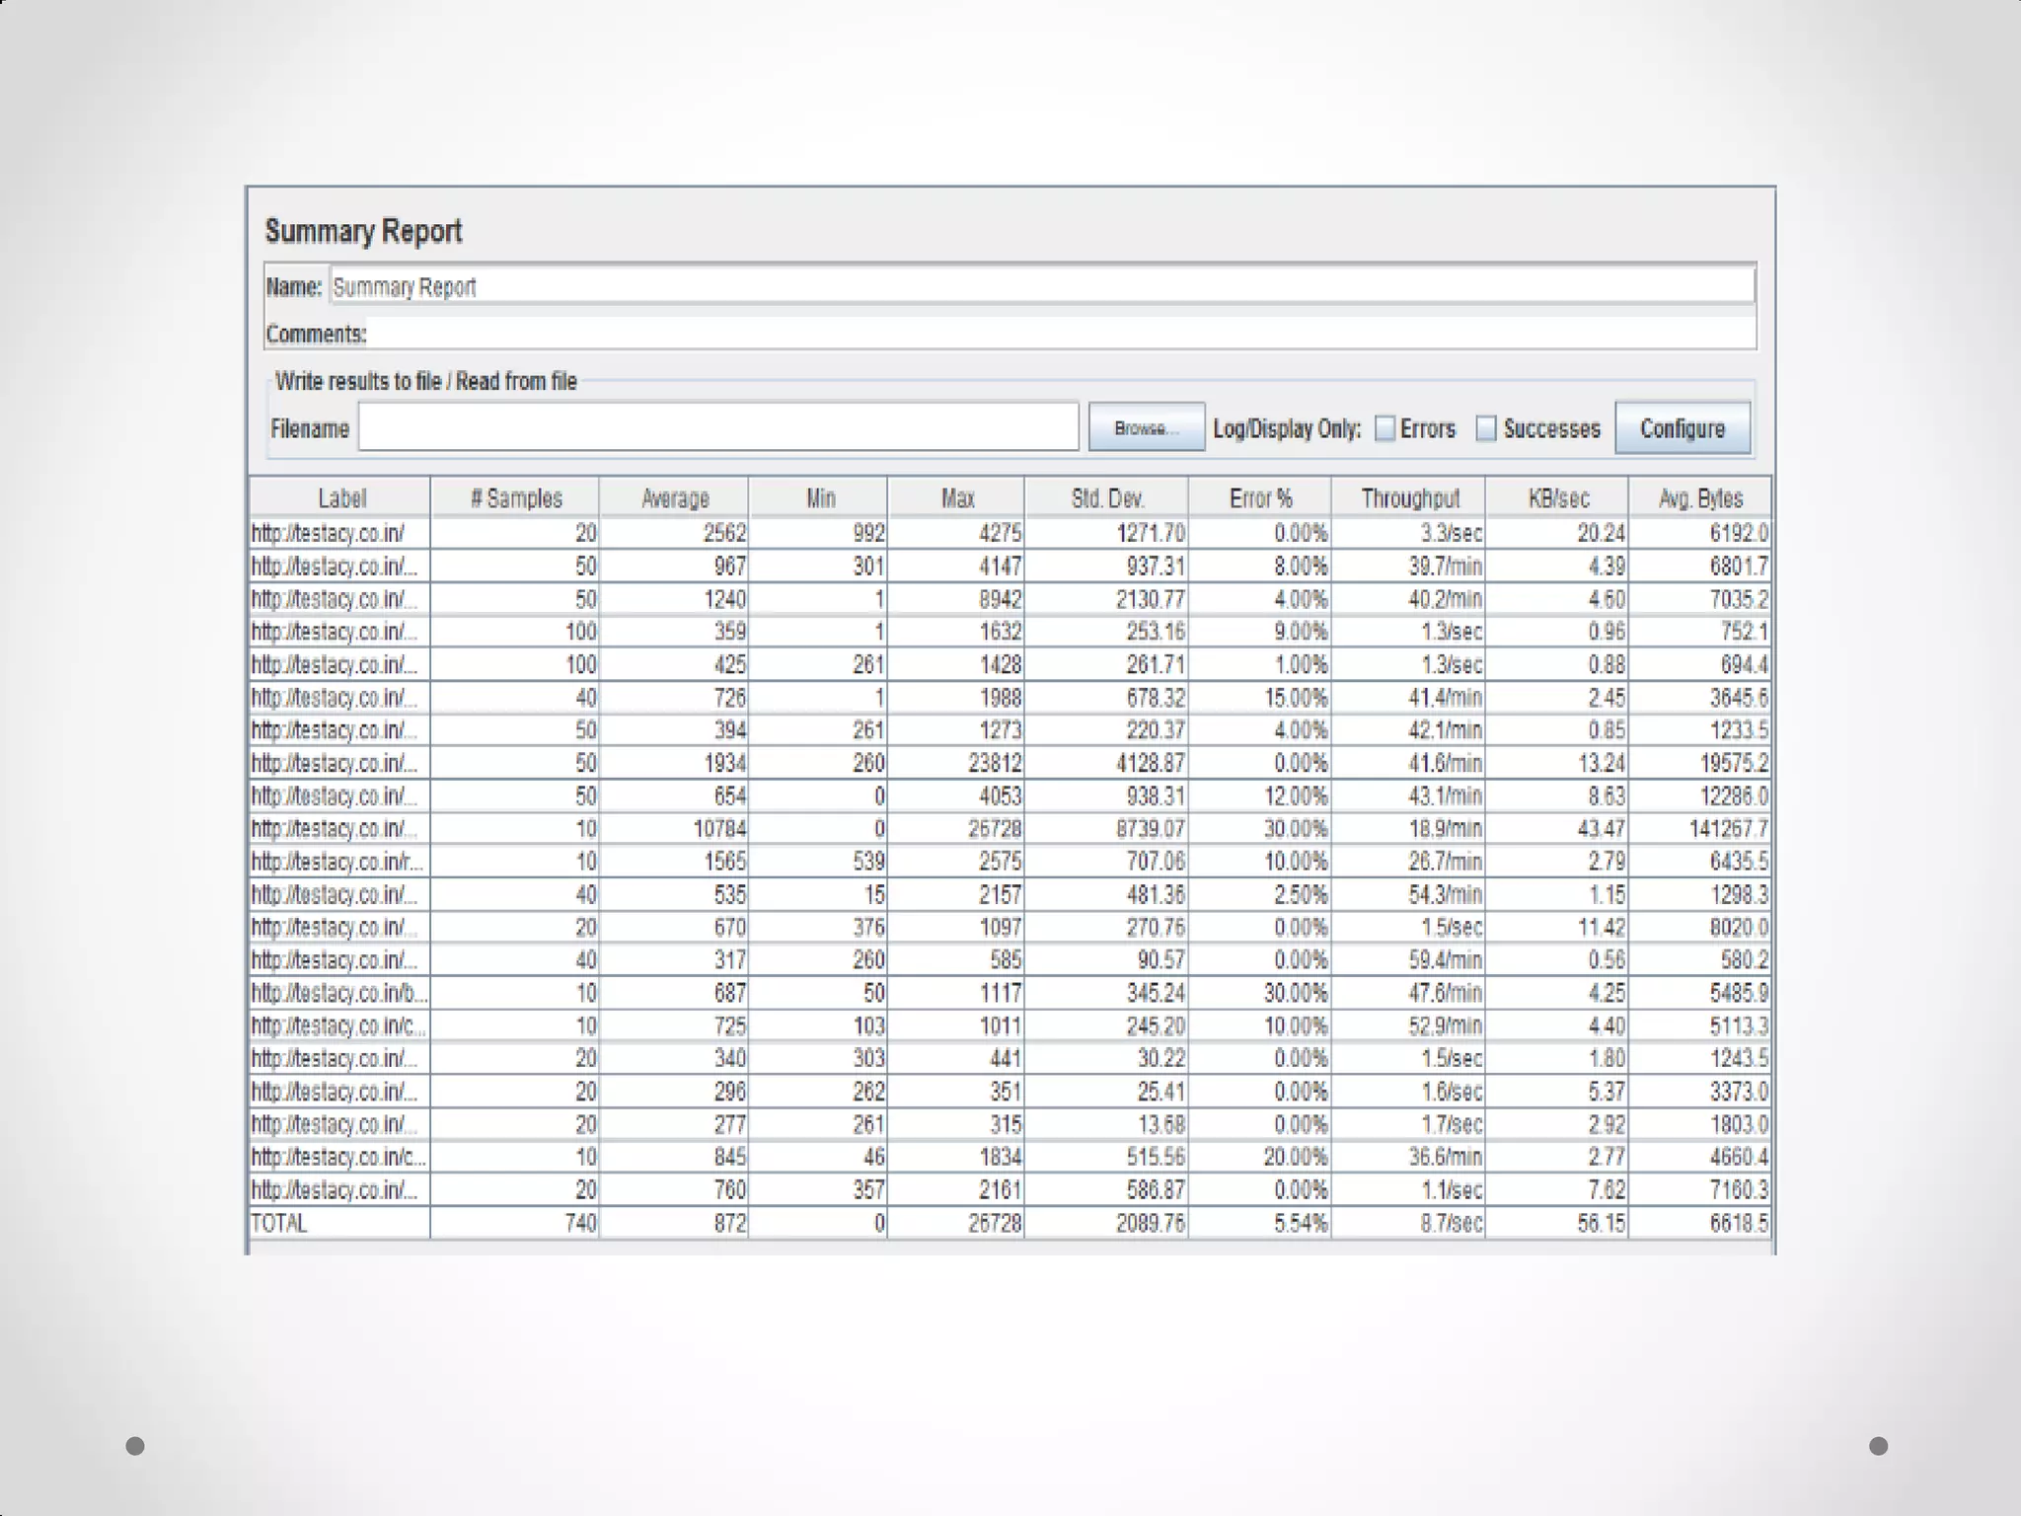Click the Min column header
This screenshot has height=1516, width=2021.
820,497
